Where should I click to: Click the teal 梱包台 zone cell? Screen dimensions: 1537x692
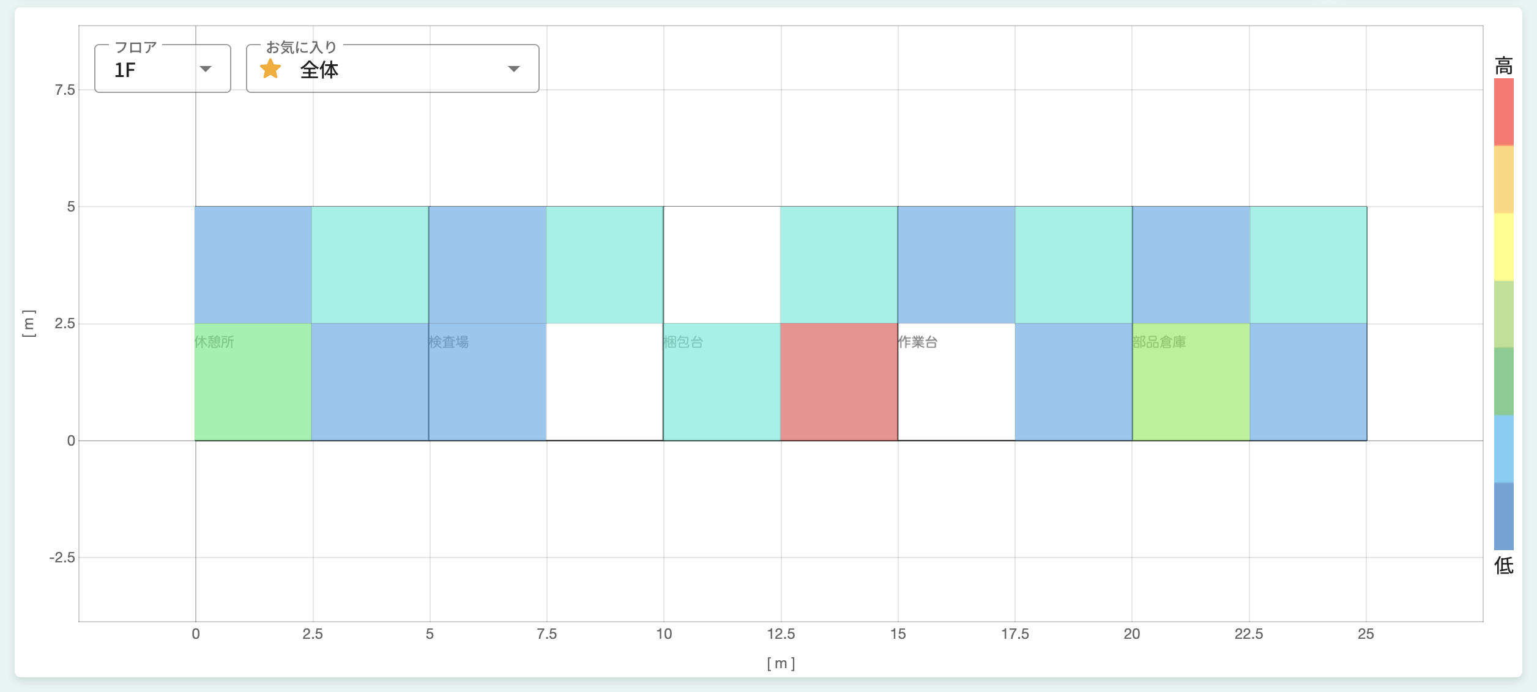coord(722,391)
